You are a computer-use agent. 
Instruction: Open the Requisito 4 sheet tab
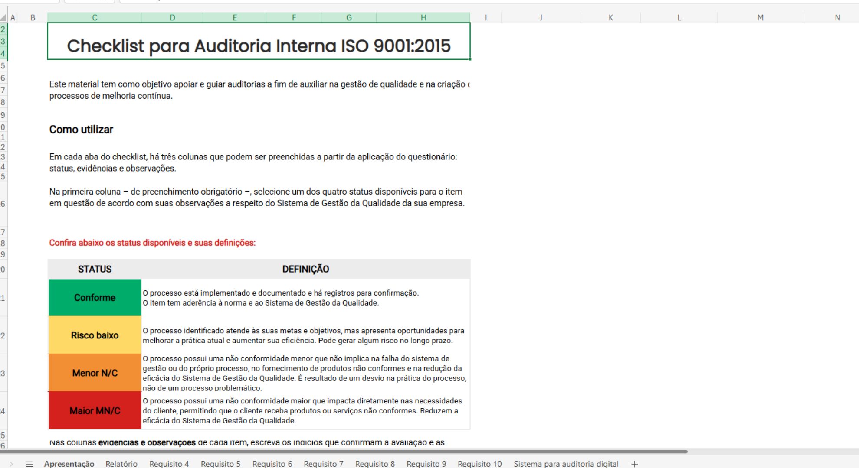coord(169,464)
